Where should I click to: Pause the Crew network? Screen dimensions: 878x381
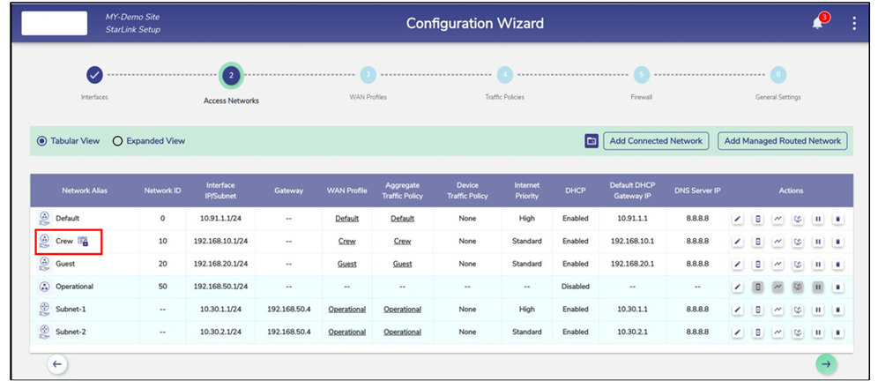(817, 242)
